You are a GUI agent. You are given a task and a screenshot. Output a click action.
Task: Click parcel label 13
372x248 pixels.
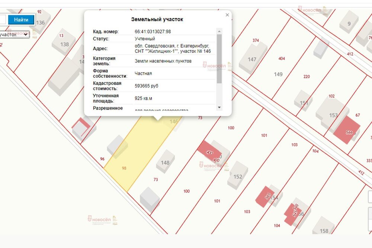point(61,36)
